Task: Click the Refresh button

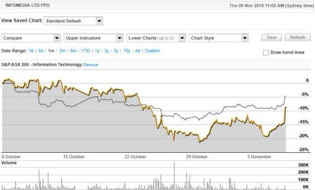Action: click(298, 37)
